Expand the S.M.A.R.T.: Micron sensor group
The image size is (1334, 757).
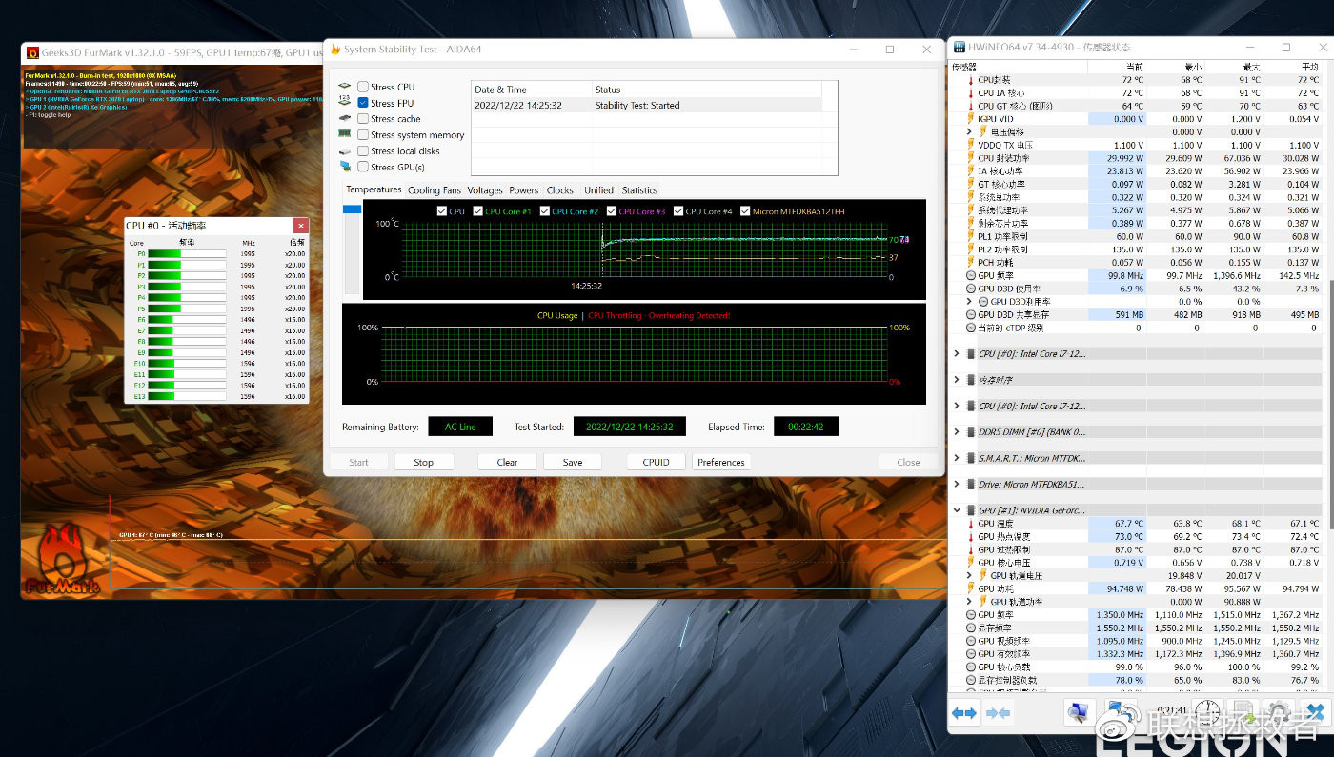point(957,458)
